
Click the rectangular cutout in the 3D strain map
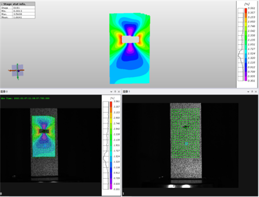pos(131,39)
